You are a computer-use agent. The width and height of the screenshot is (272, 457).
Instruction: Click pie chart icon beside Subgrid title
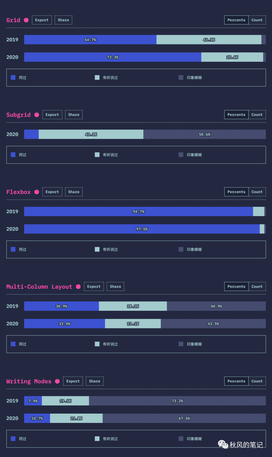point(37,115)
